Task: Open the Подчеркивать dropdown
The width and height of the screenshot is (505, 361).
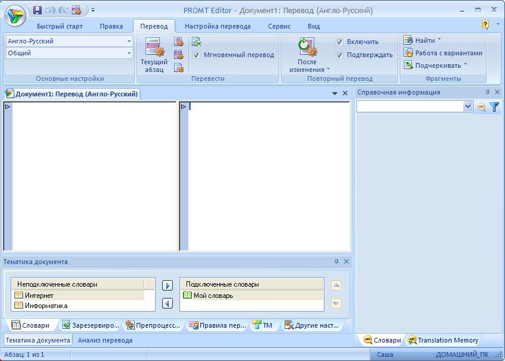Action: (435, 65)
